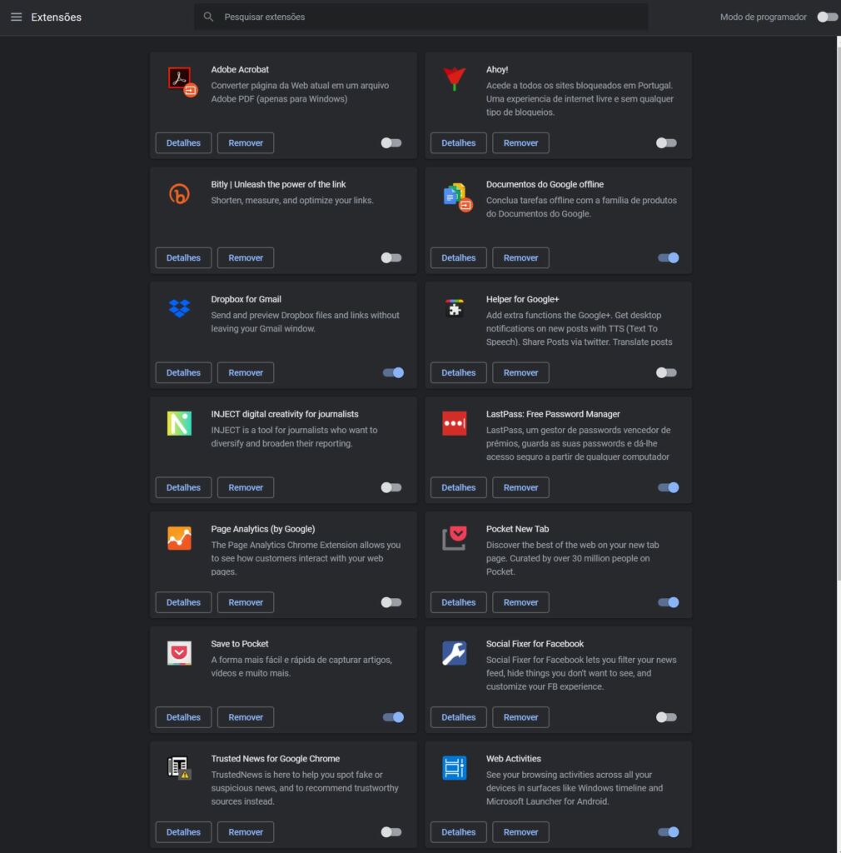Click the Dropbox for Gmail icon
The width and height of the screenshot is (841, 853).
coord(179,308)
